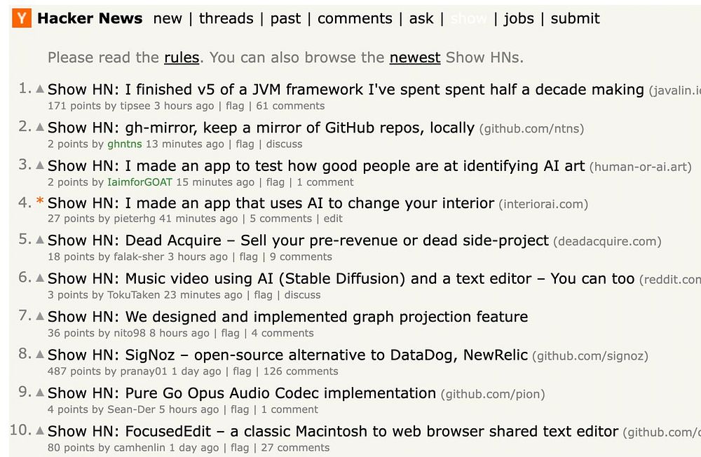This screenshot has width=701, height=457.
Task: Open the threads menu item
Action: pos(226,19)
